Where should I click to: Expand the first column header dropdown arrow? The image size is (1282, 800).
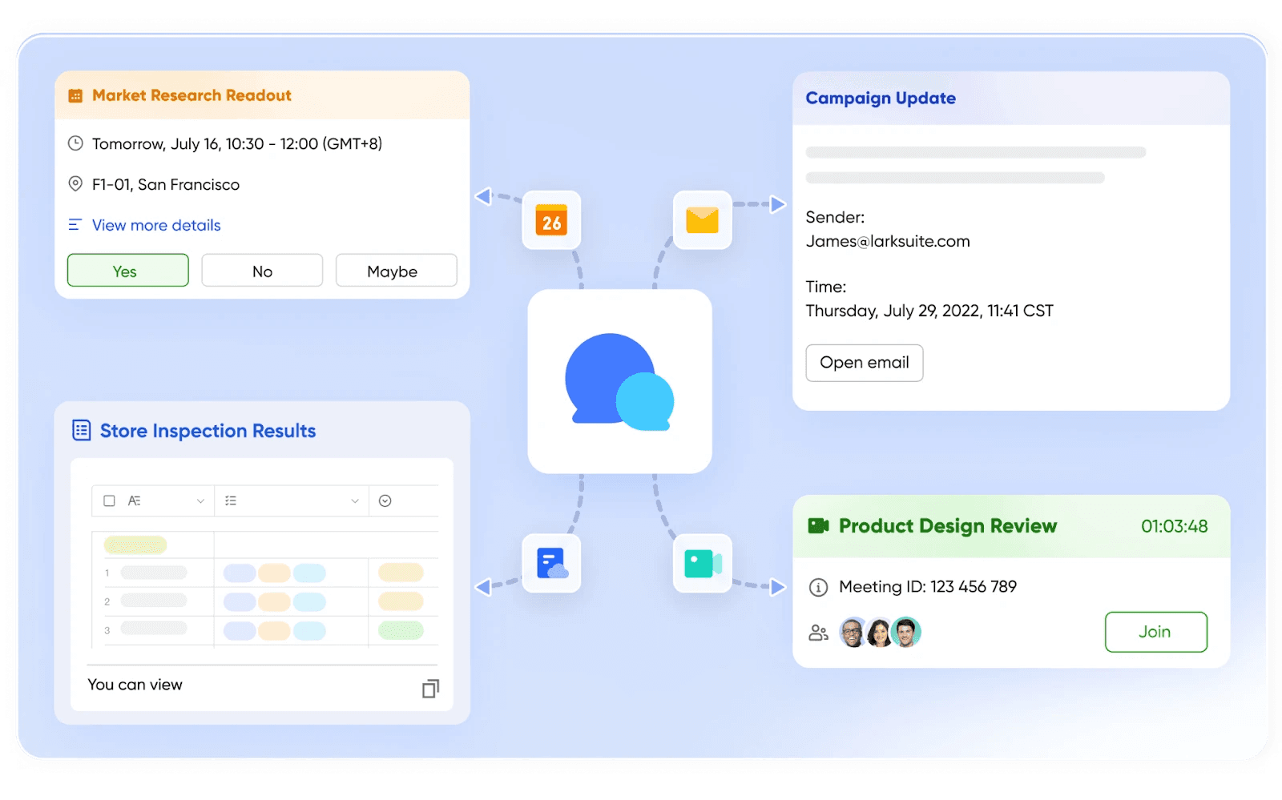[200, 501]
